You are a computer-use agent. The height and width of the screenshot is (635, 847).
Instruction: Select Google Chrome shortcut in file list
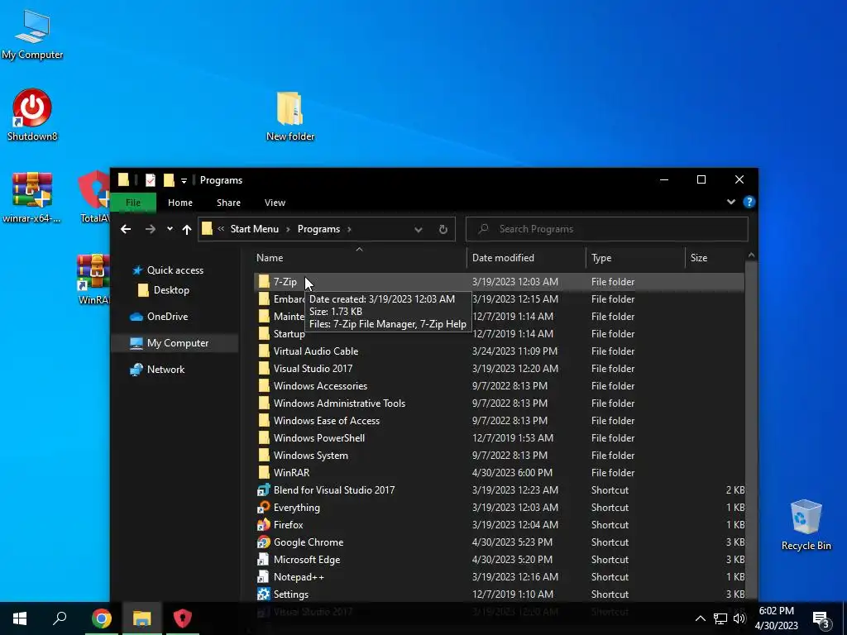point(499,542)
